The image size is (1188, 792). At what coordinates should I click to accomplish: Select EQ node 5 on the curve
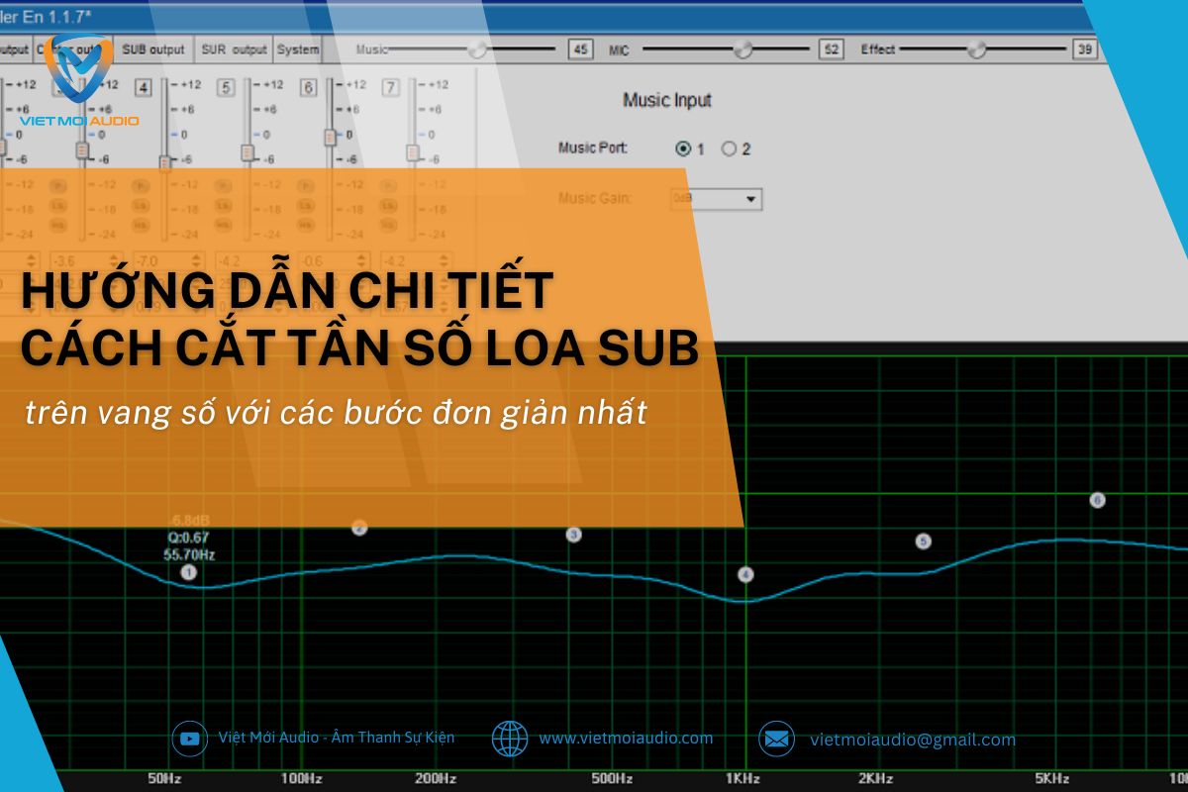tap(923, 542)
